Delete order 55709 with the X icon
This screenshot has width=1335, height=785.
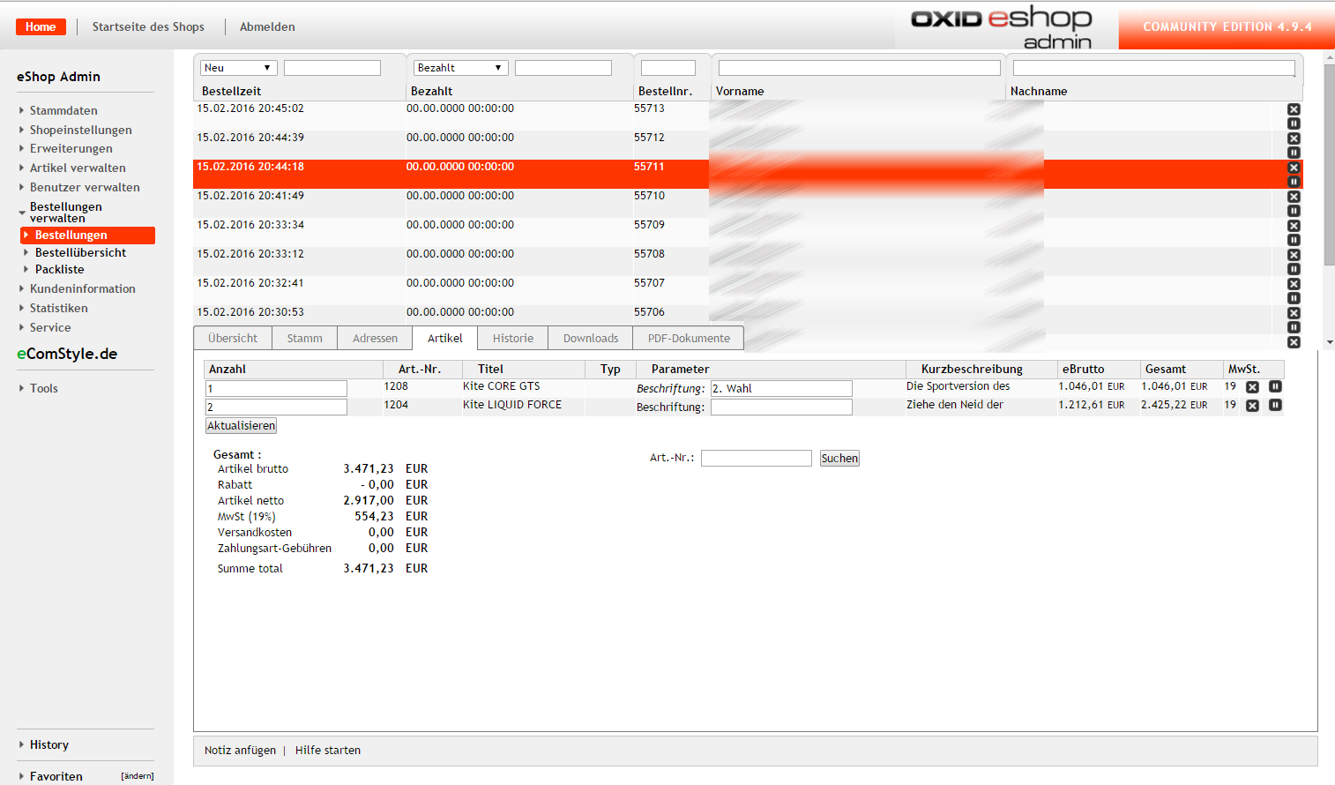point(1294,226)
